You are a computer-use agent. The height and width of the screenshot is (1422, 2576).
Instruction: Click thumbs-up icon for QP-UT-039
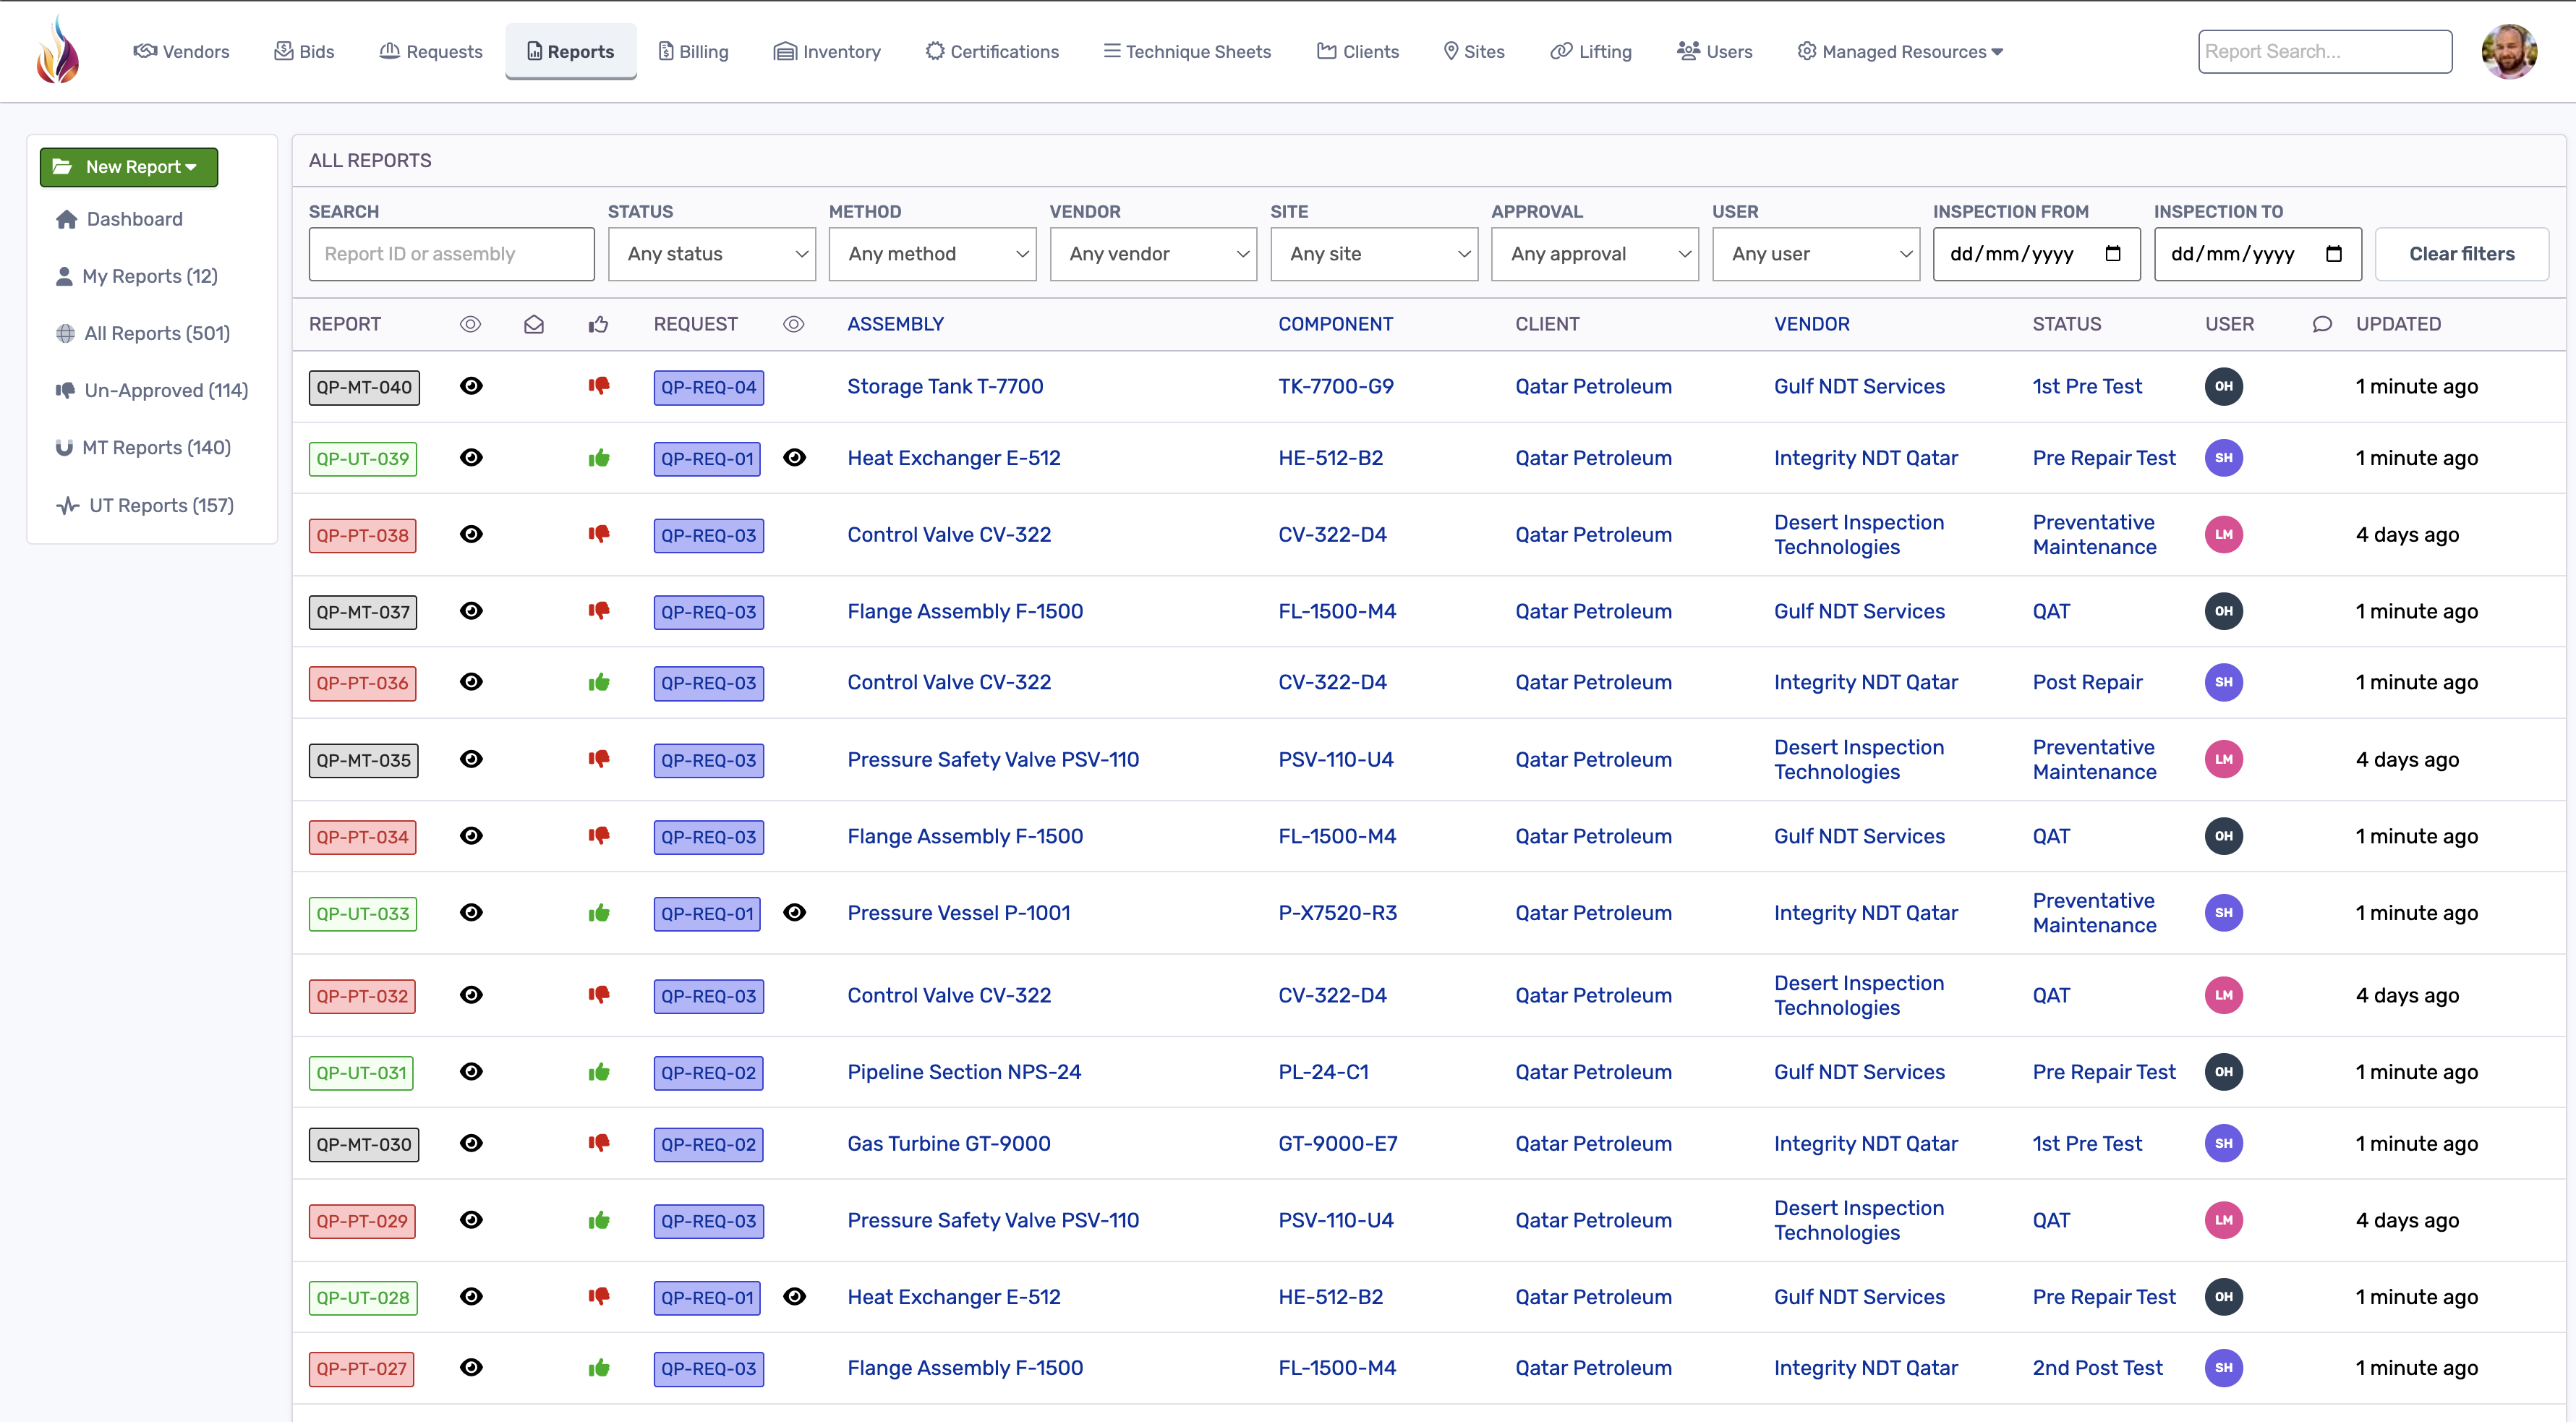(x=599, y=458)
